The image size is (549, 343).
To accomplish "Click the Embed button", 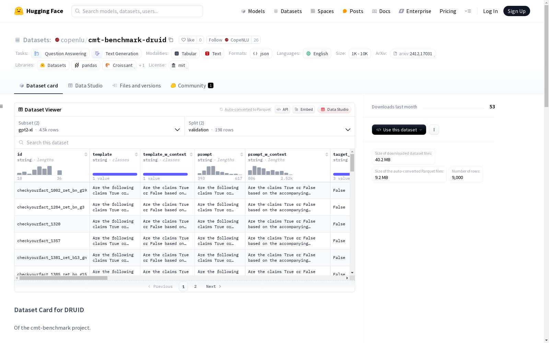I will point(304,109).
